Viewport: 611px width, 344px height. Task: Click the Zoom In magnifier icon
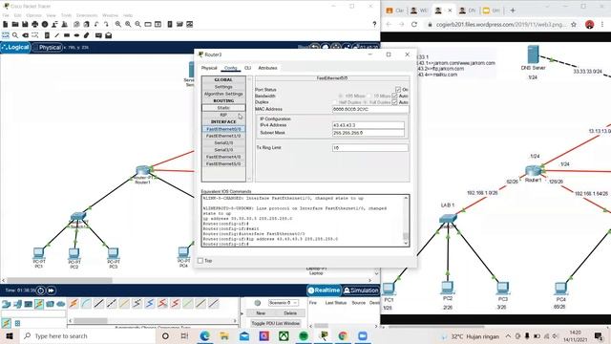point(118,24)
